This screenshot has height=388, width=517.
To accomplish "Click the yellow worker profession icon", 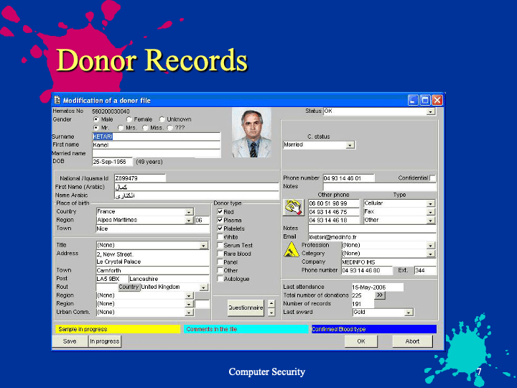I will (x=291, y=249).
